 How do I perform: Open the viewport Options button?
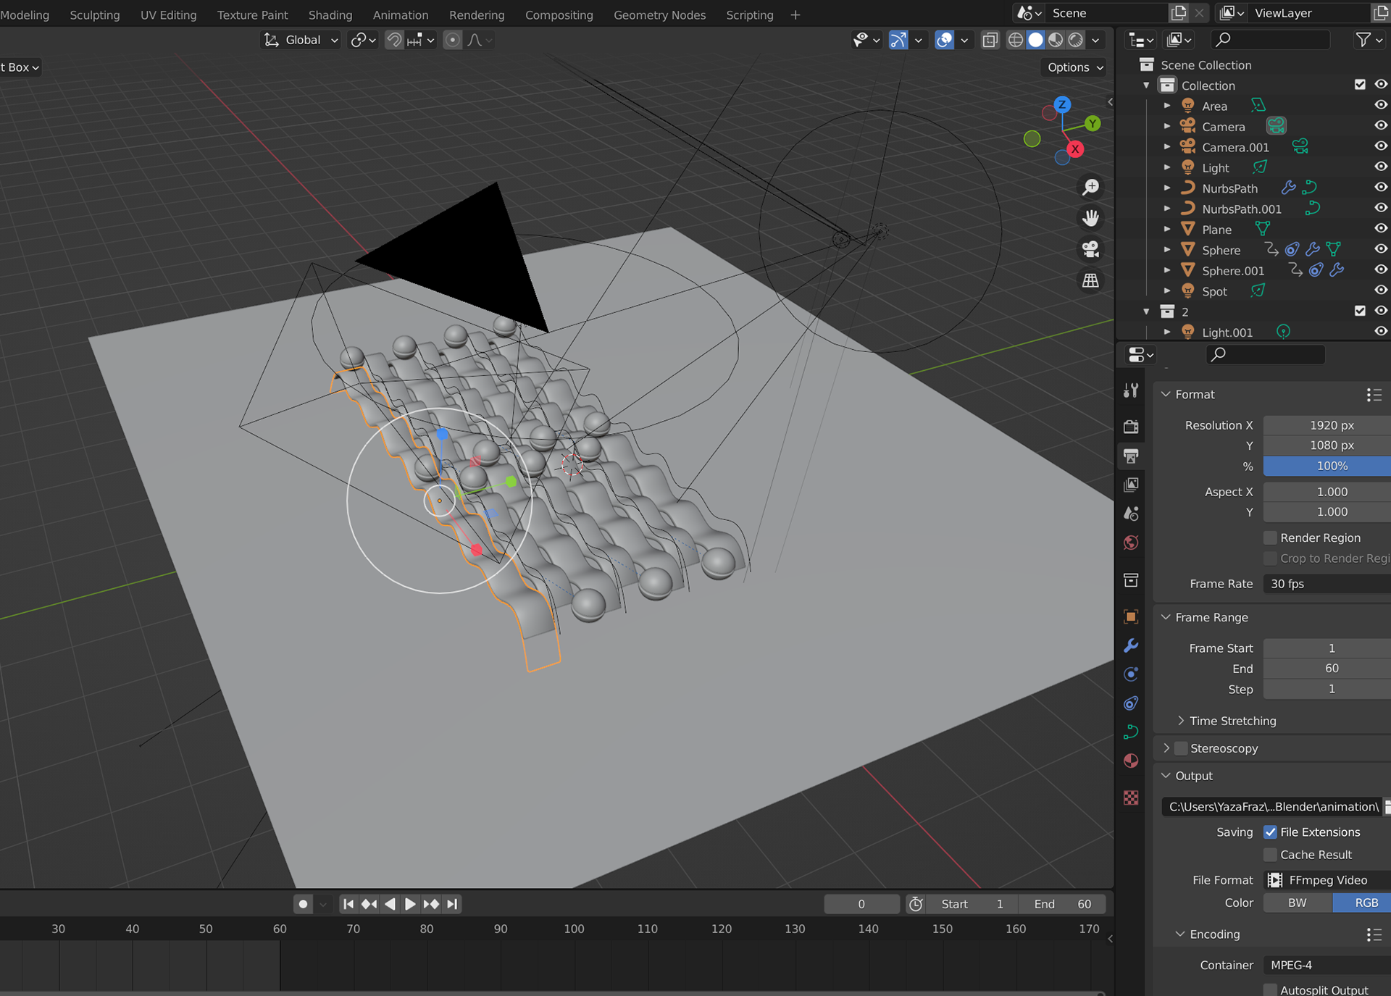click(x=1075, y=67)
